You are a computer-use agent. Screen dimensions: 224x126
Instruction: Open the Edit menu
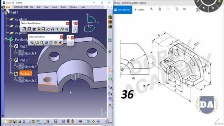click(38, 7)
